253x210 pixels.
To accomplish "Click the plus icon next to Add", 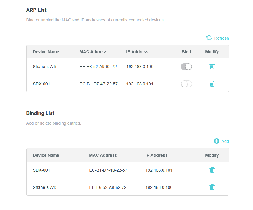I will pos(217,141).
